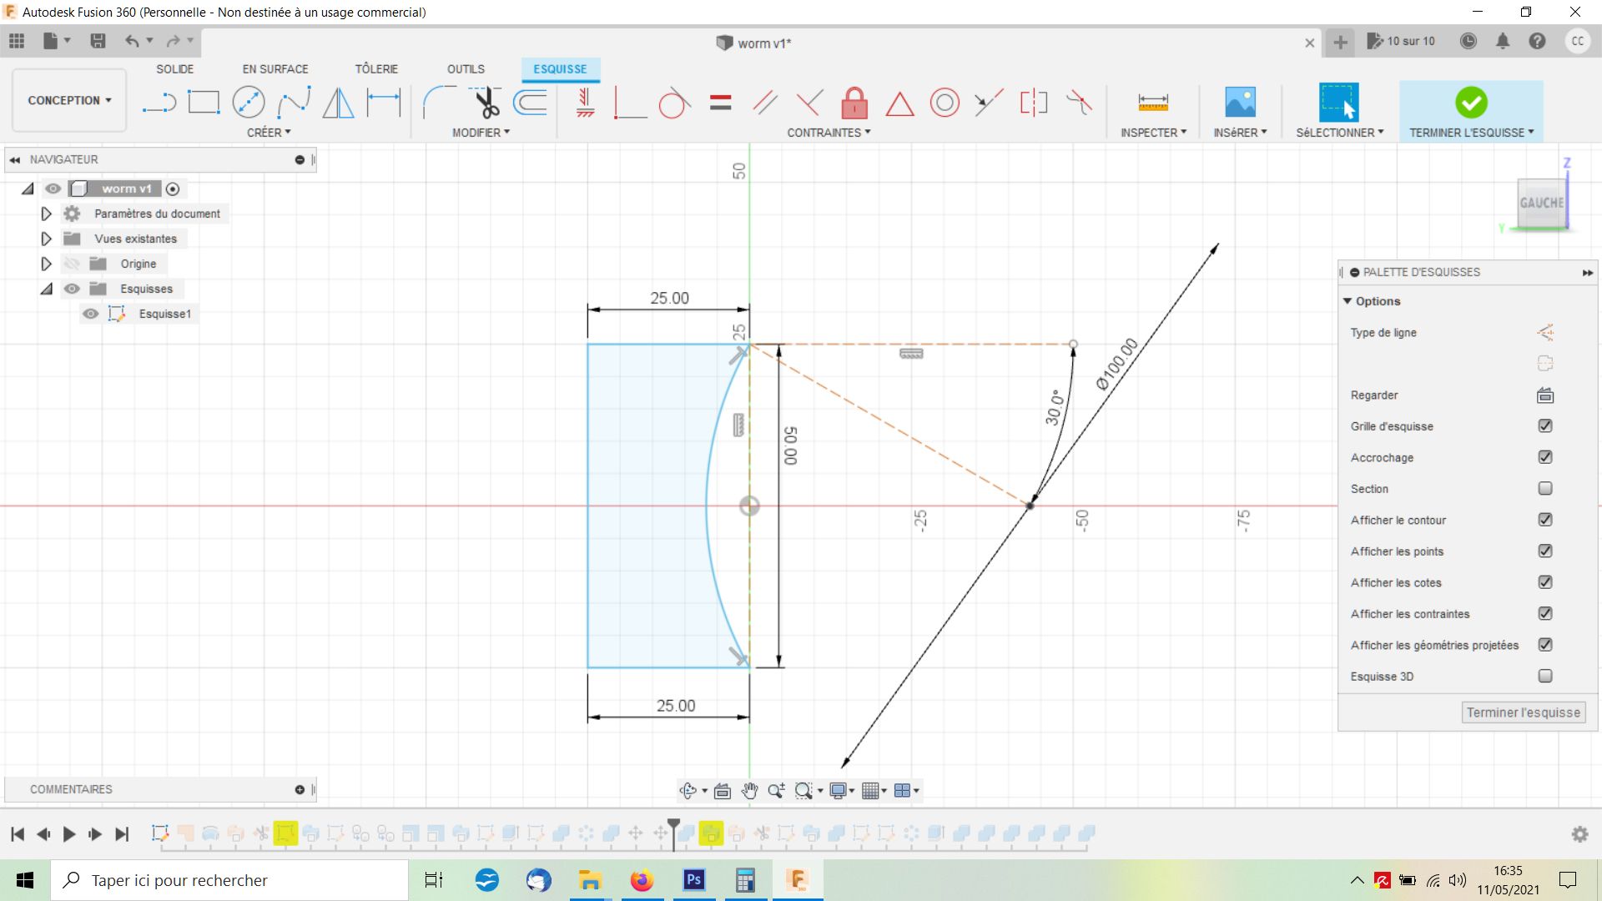Image resolution: width=1602 pixels, height=901 pixels.
Task: Open the CONCEPTION workspace dropdown
Action: pos(69,100)
